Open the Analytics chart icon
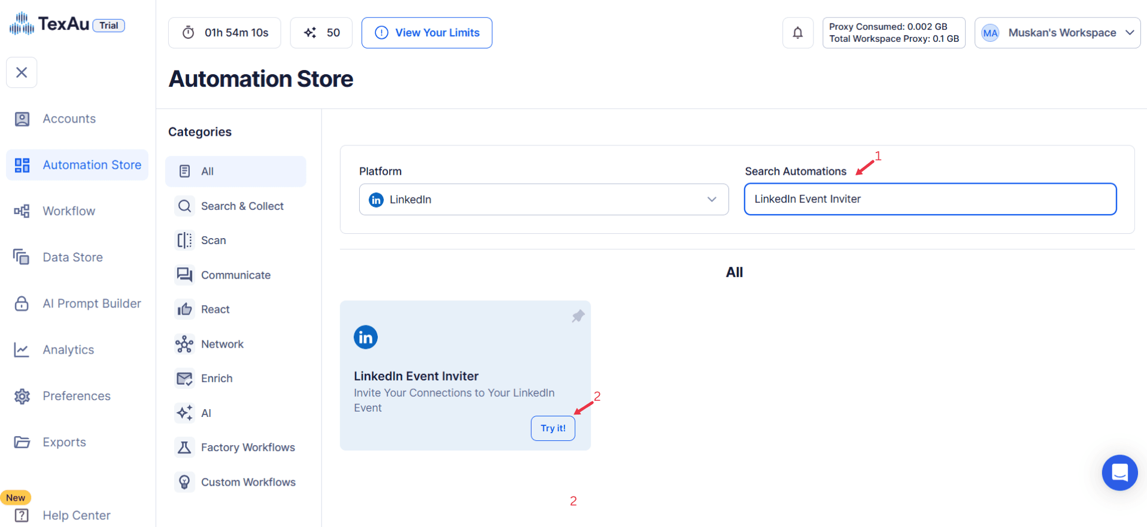Viewport: 1147px width, 527px height. 22,349
